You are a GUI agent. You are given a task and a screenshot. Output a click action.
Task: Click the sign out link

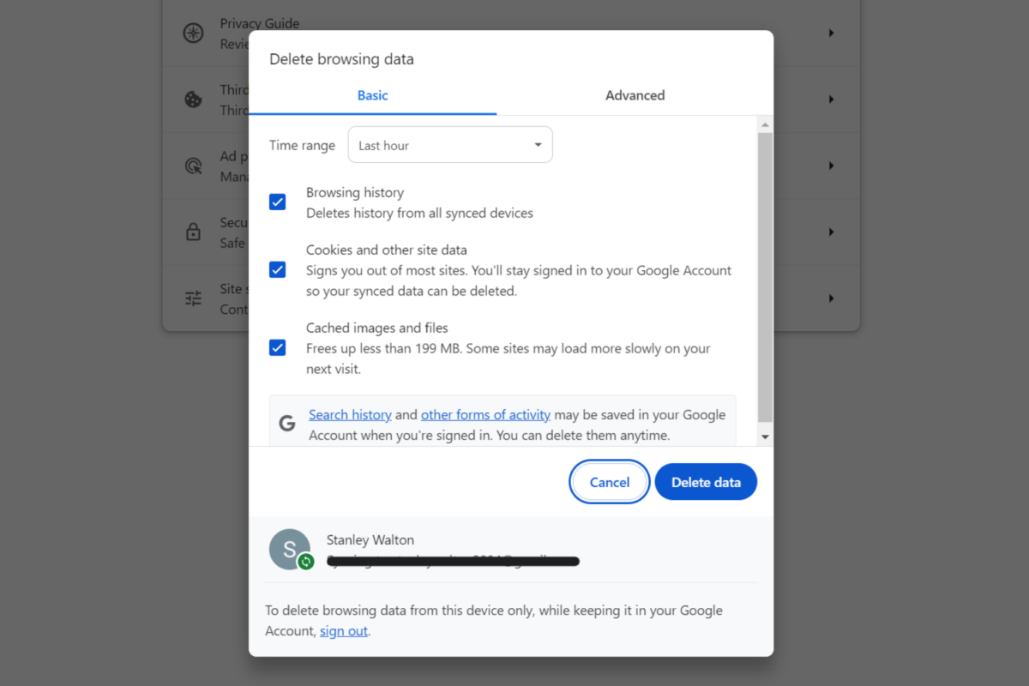(343, 630)
